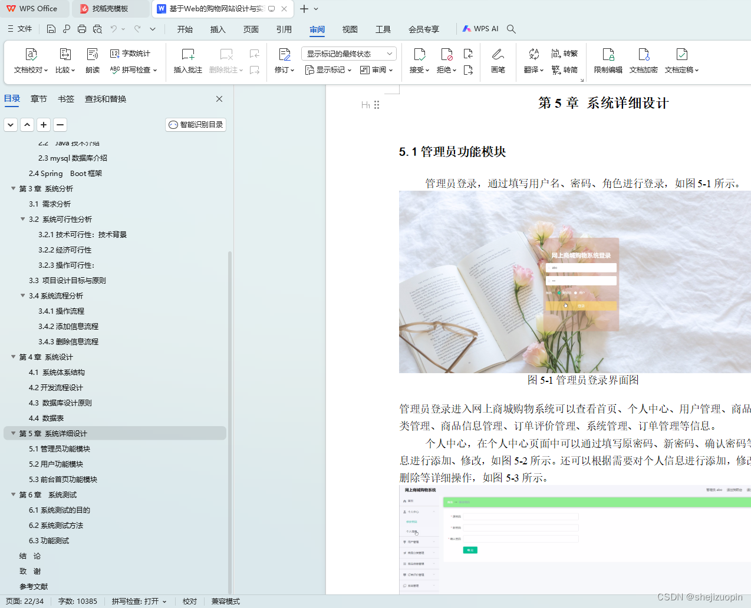Open the 翻译 translate tool
This screenshot has width=751, height=608.
[x=533, y=61]
